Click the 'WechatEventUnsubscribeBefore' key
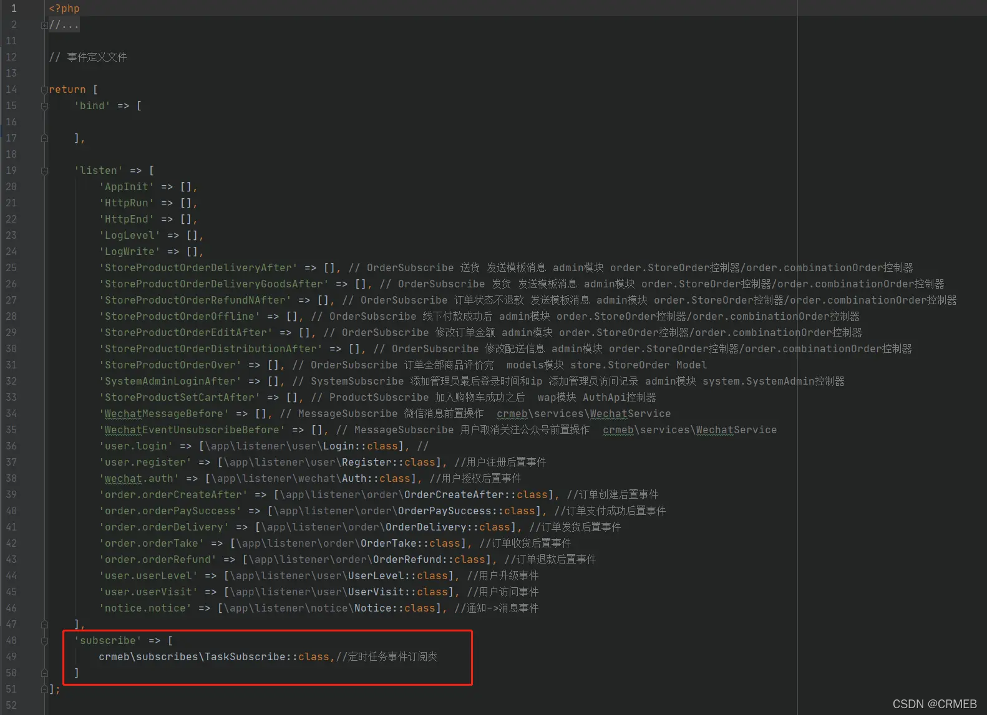 [192, 430]
